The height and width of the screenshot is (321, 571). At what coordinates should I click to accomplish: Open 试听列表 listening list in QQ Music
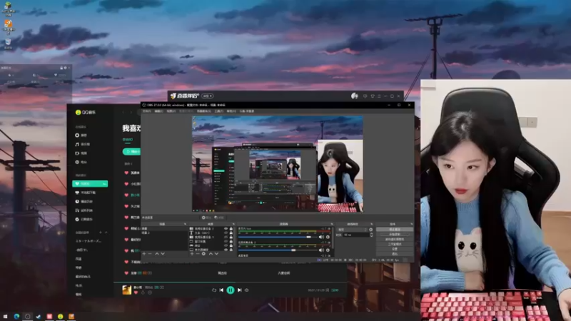[x=84, y=210]
